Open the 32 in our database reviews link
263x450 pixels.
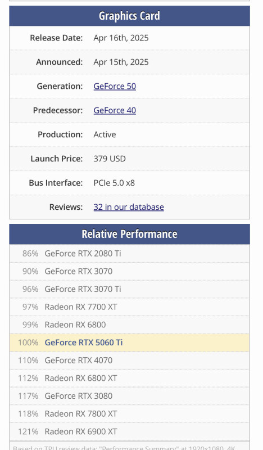coord(129,207)
